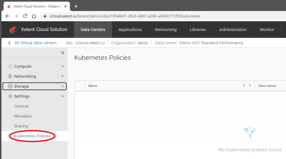Open the Administration tab
Screen dimensions: 286x159
pyautogui.click(x=233, y=30)
